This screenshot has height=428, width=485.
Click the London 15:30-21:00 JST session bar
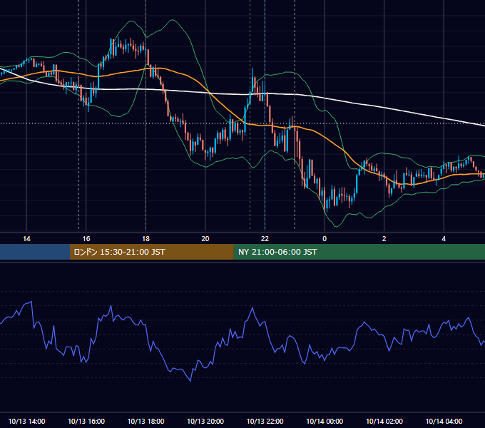click(151, 252)
